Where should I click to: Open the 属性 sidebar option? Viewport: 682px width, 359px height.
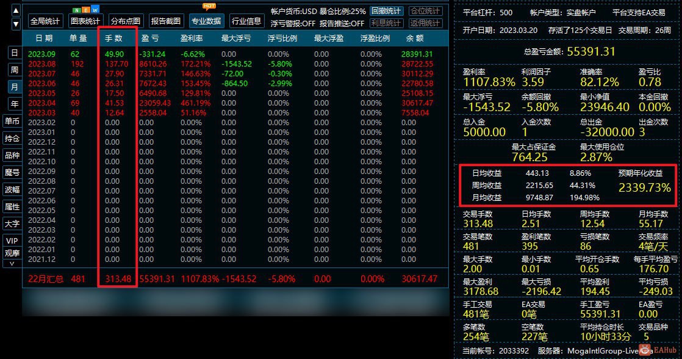pyautogui.click(x=12, y=207)
